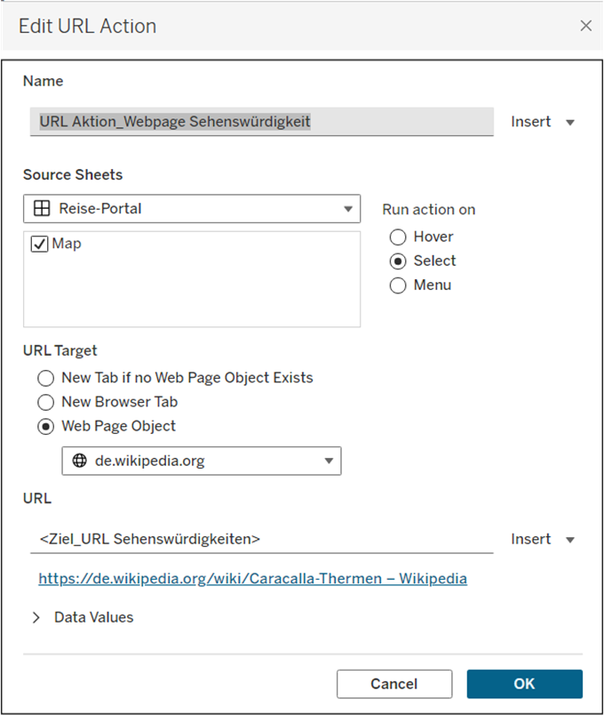Image resolution: width=604 pixels, height=715 pixels.
Task: Open the Insert menu next to Name
Action: 544,122
